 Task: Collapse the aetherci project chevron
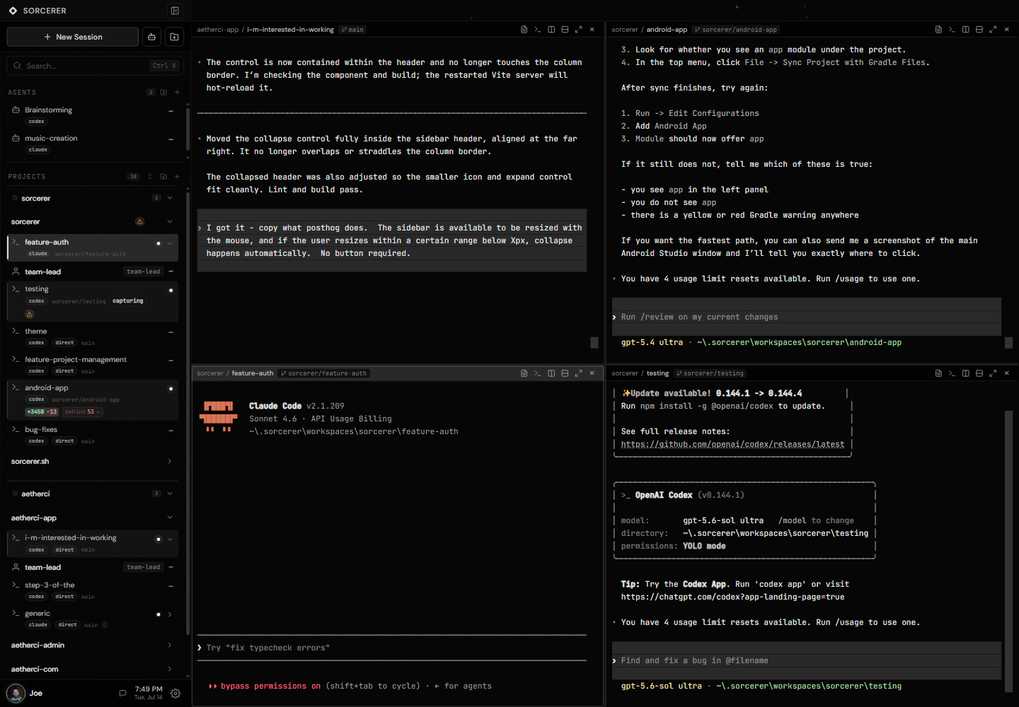pyautogui.click(x=170, y=493)
